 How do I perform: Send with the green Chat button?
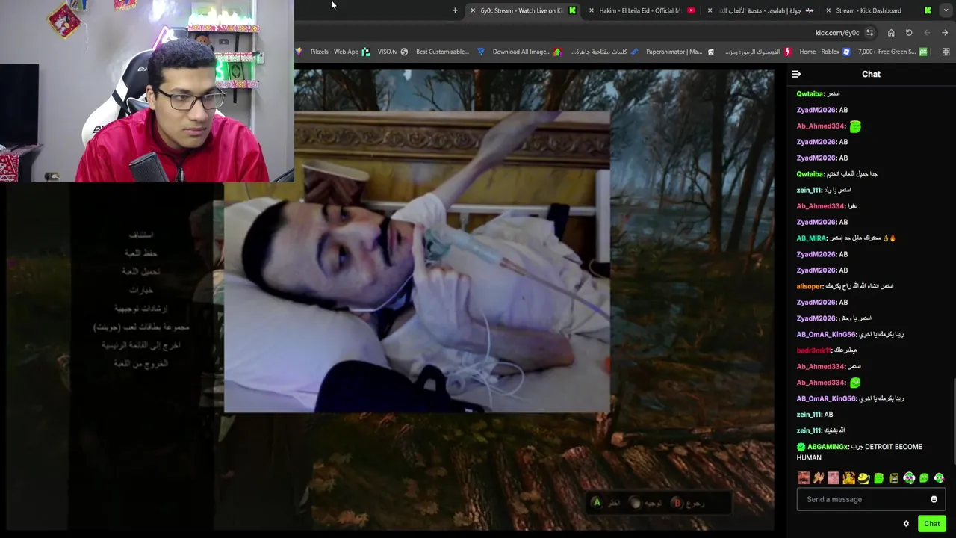pos(931,523)
